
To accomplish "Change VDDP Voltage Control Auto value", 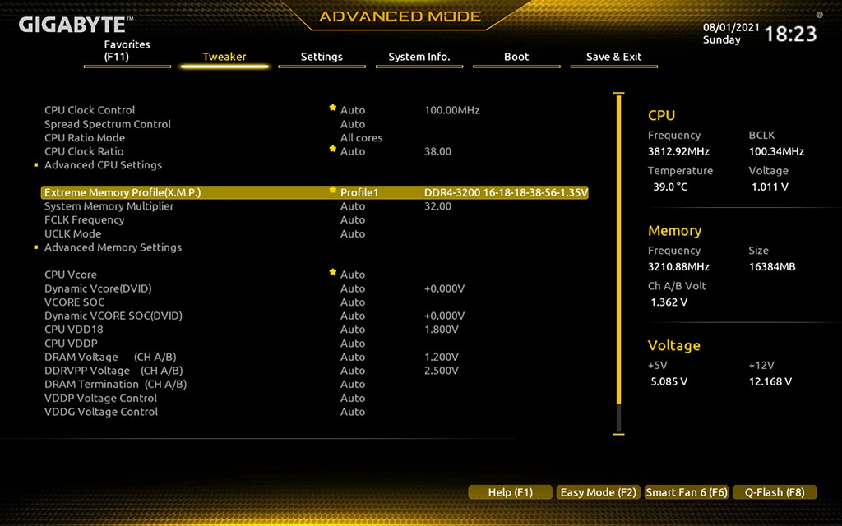I will 353,399.
